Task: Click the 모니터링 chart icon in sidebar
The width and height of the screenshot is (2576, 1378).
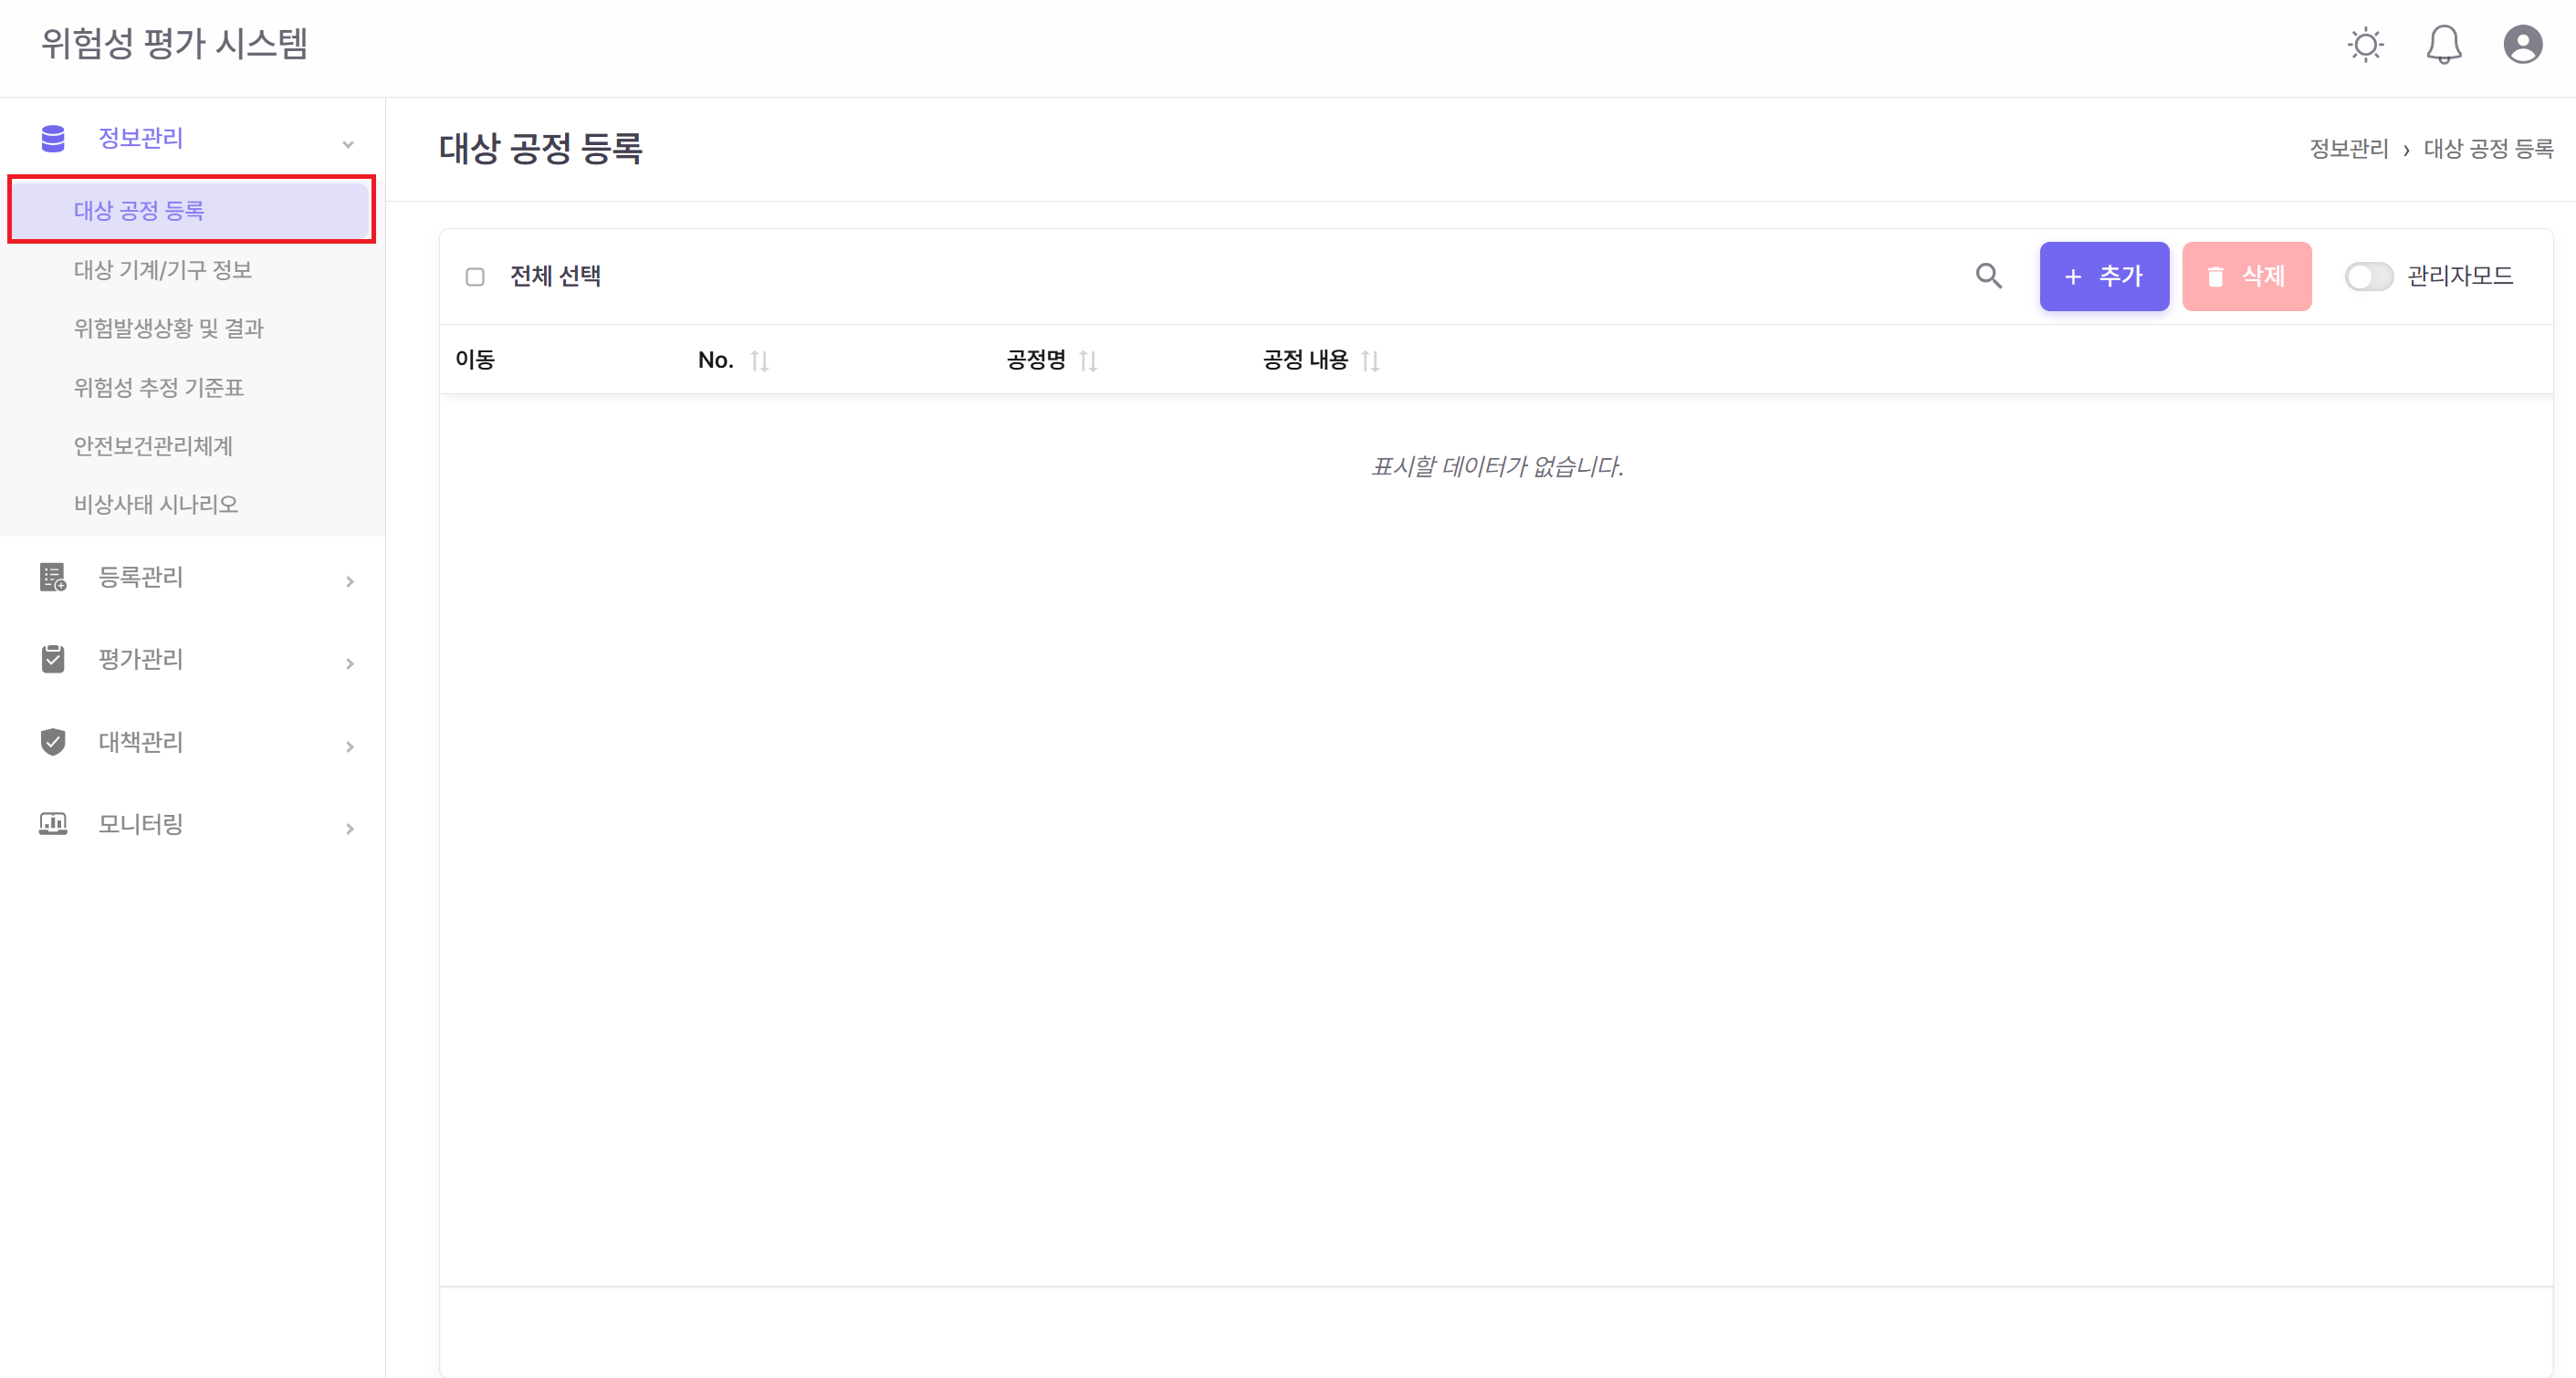Action: [52, 824]
